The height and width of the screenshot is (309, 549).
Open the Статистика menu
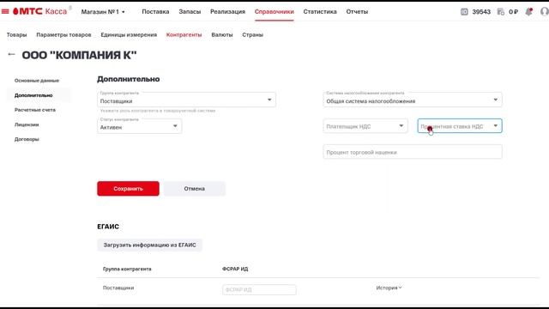pos(320,11)
